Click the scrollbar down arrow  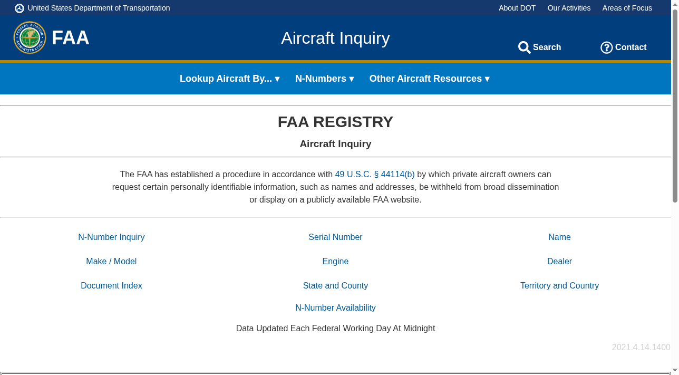675,370
